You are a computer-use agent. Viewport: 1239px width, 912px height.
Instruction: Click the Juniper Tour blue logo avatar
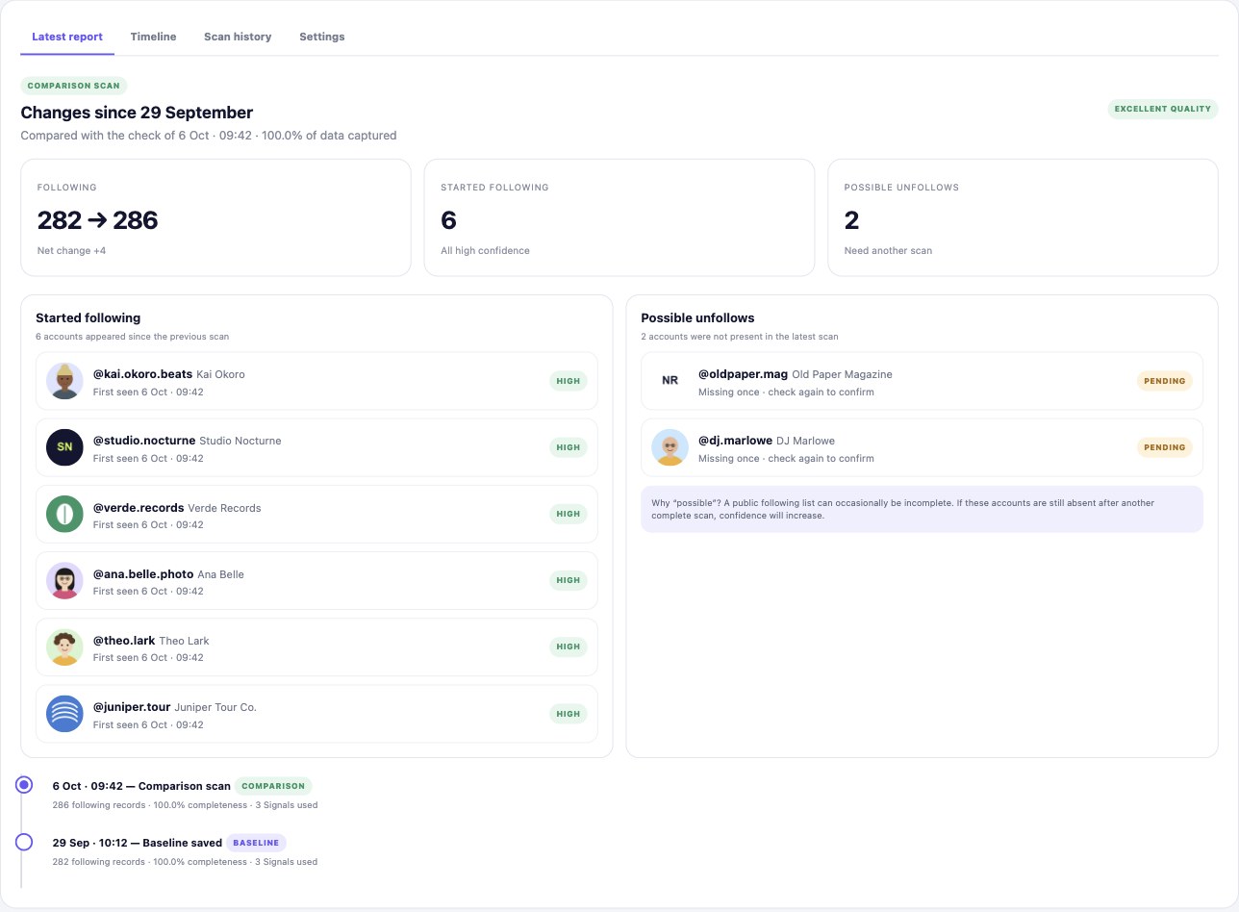point(64,714)
